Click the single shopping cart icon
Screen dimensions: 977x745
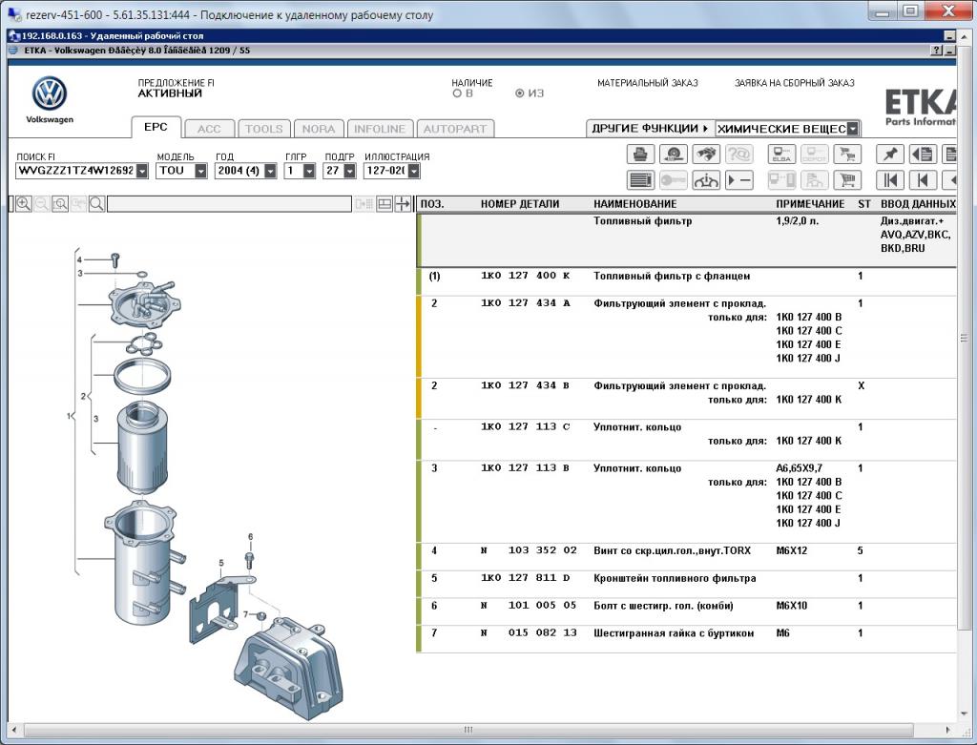tap(847, 180)
